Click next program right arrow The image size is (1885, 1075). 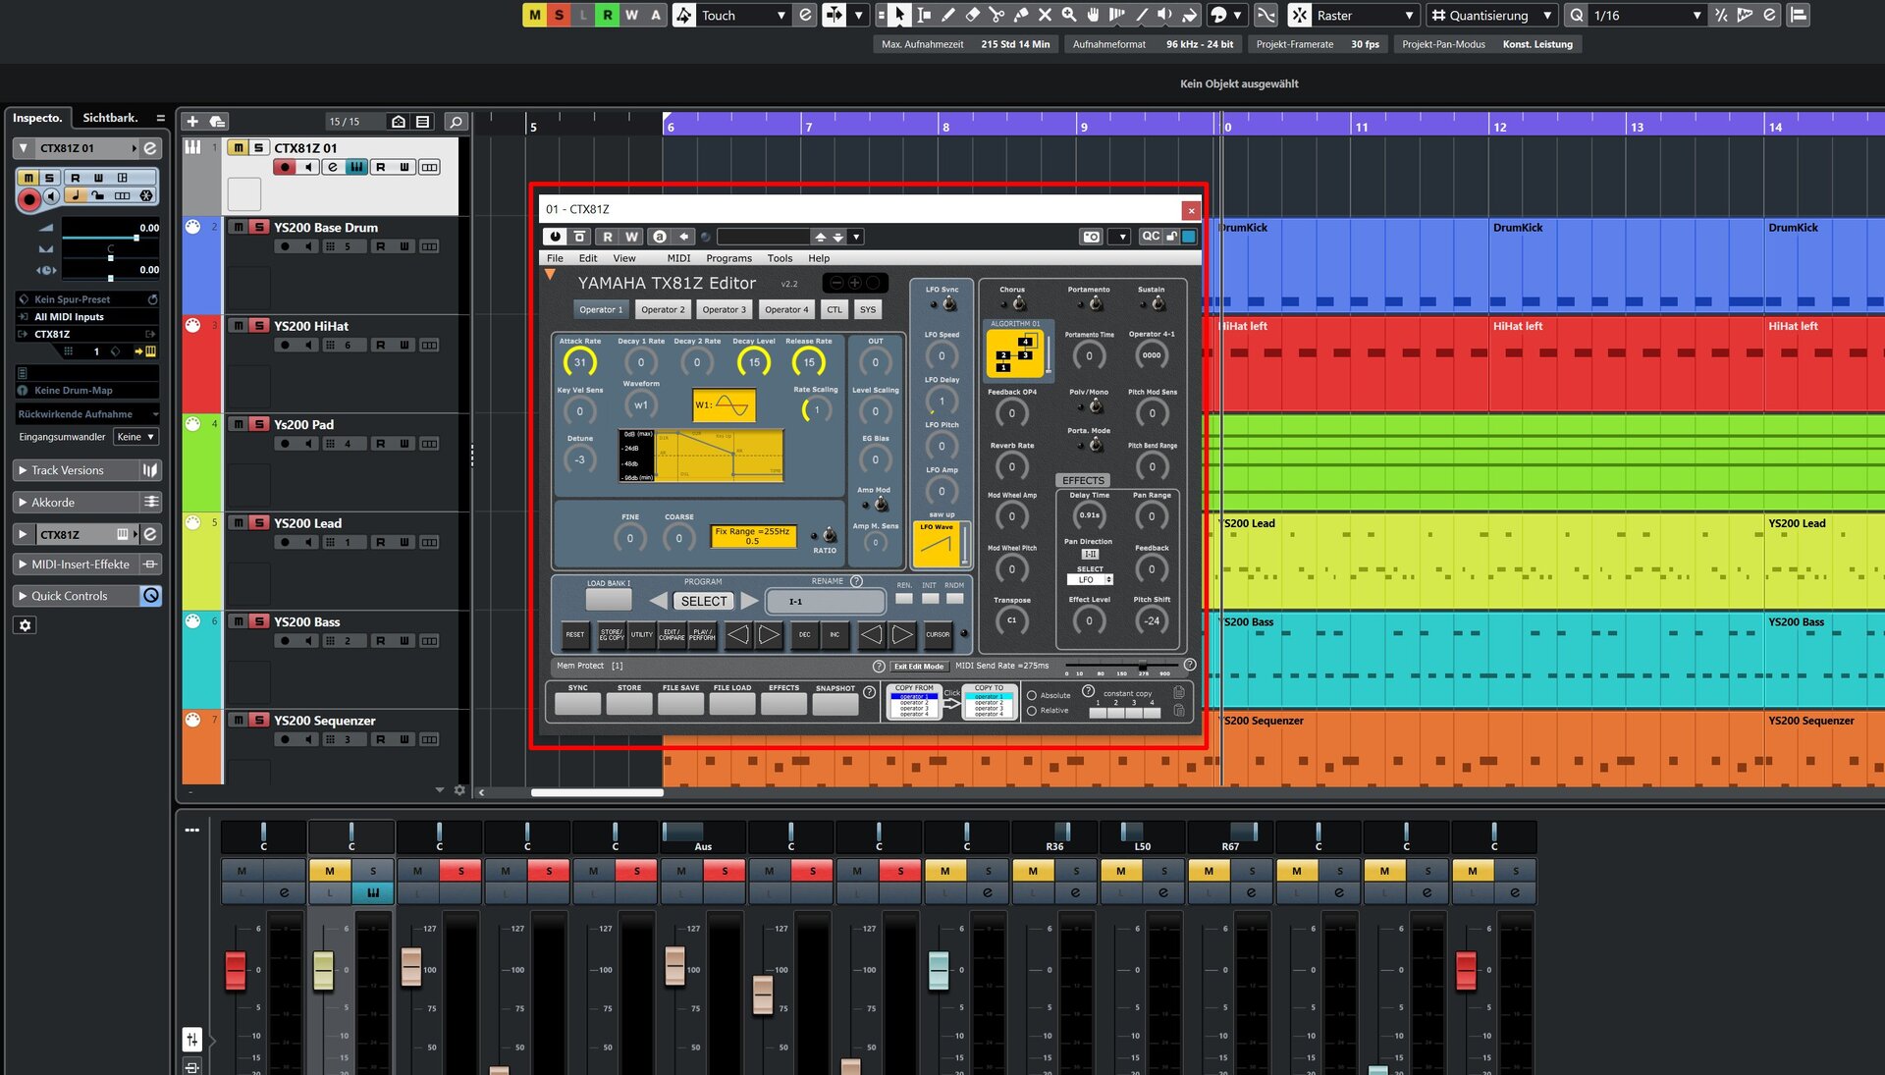click(x=749, y=601)
